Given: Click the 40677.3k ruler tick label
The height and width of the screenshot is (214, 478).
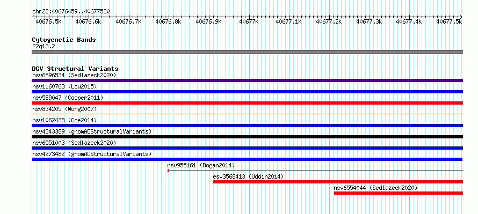Looking at the screenshot, I should point(369,21).
